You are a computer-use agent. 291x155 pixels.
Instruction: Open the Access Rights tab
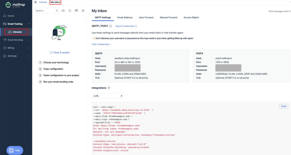191,17
